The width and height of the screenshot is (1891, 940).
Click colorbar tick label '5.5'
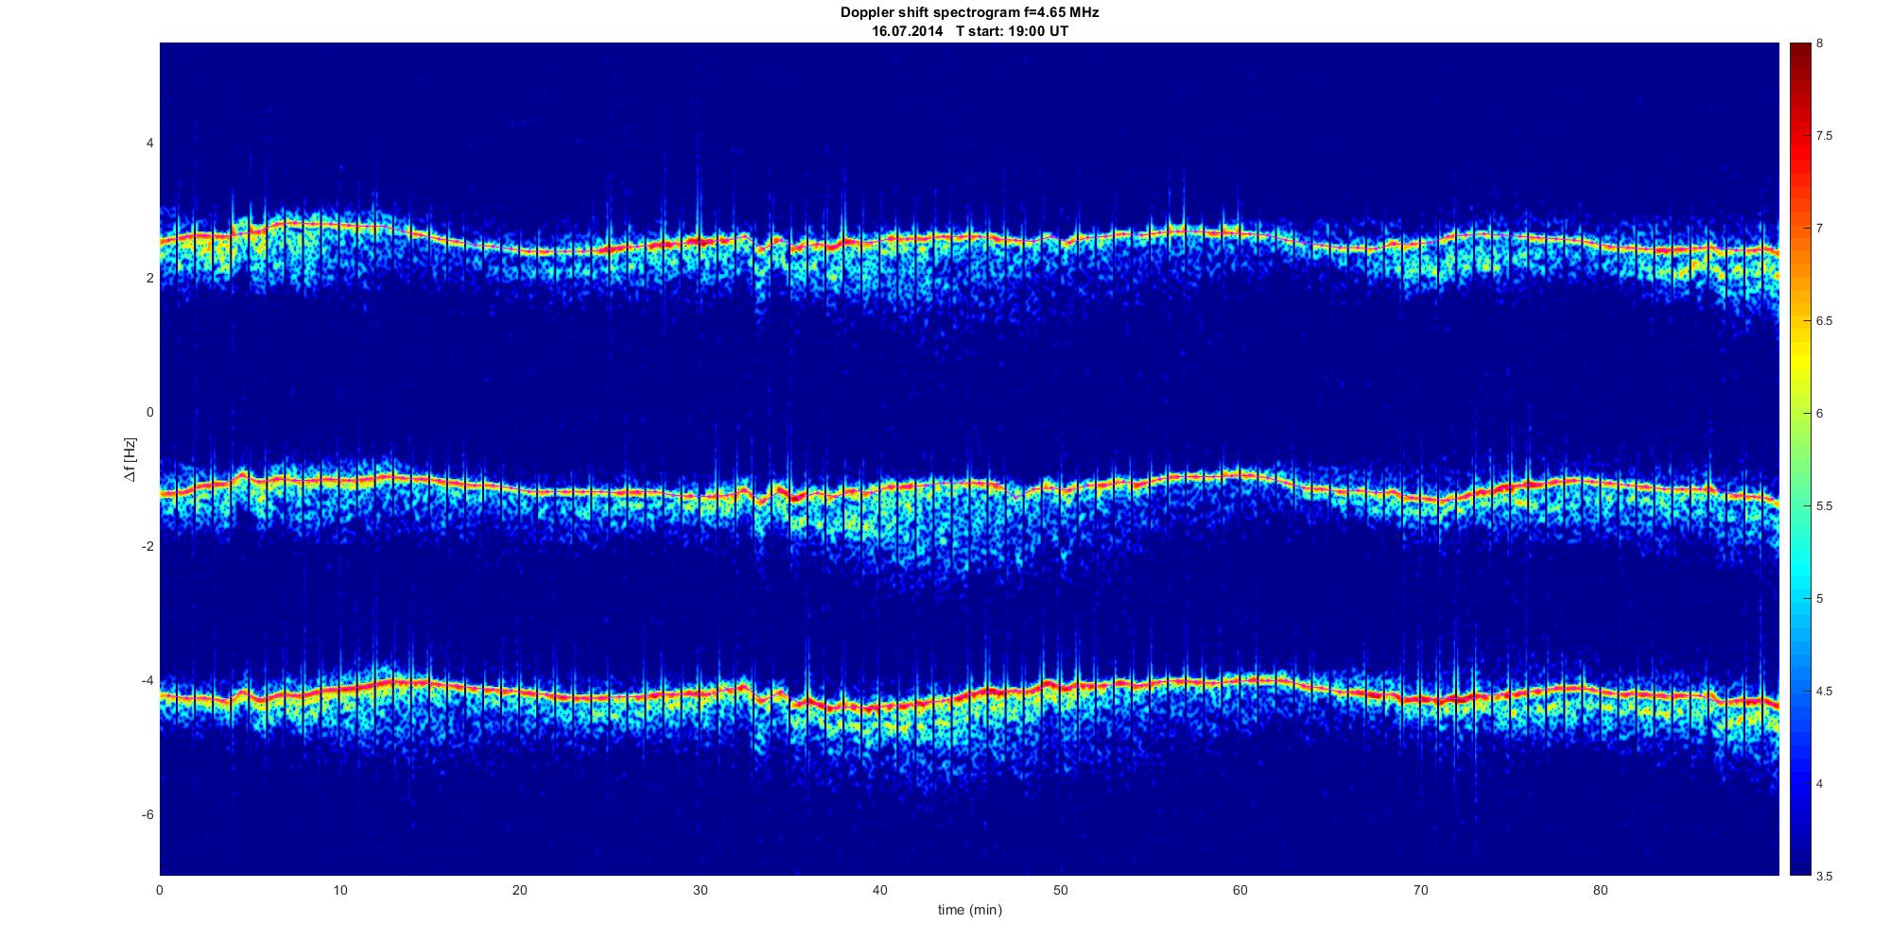1824,506
